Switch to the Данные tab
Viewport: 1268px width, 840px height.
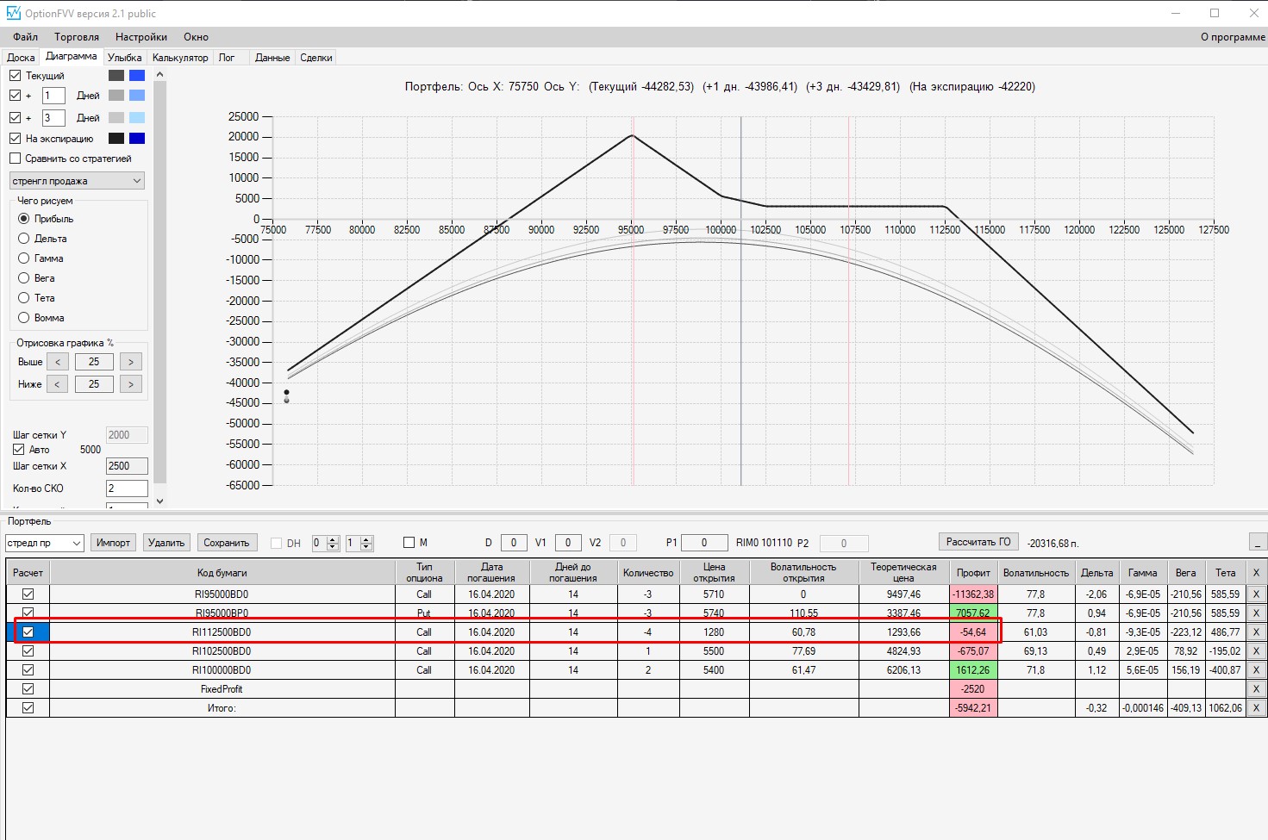click(x=272, y=58)
